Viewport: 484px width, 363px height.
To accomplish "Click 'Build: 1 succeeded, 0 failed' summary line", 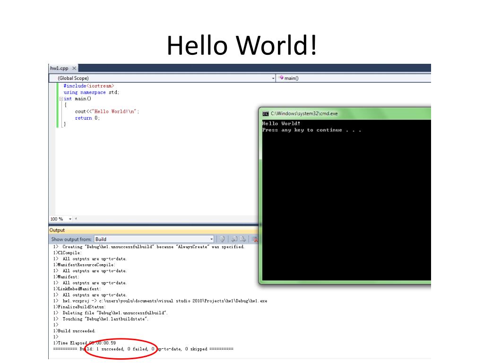I will [143, 349].
